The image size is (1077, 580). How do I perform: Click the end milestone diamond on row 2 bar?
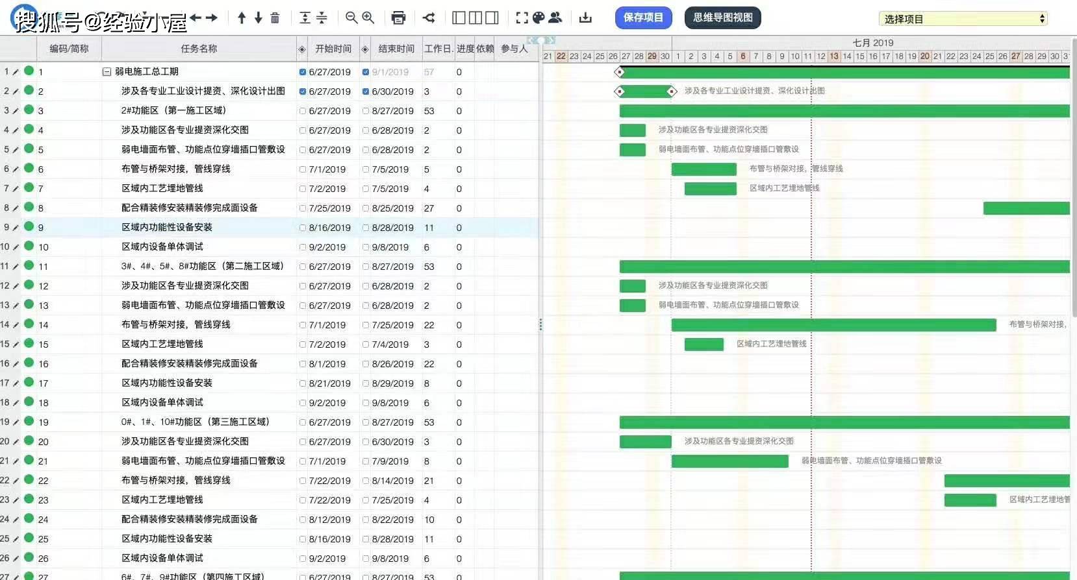[672, 91]
